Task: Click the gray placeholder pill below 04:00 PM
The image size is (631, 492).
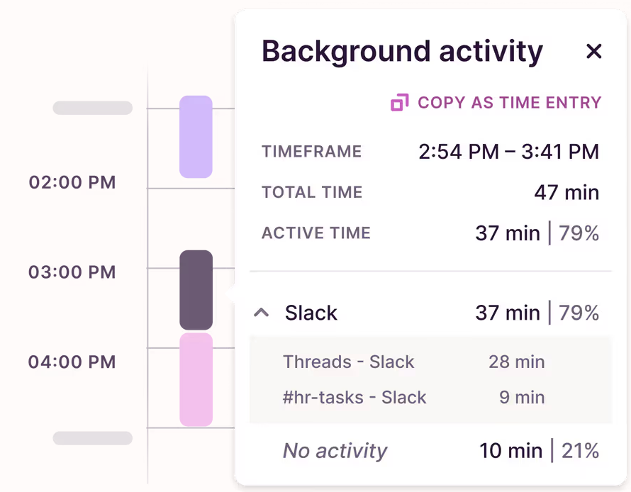Action: tap(92, 438)
